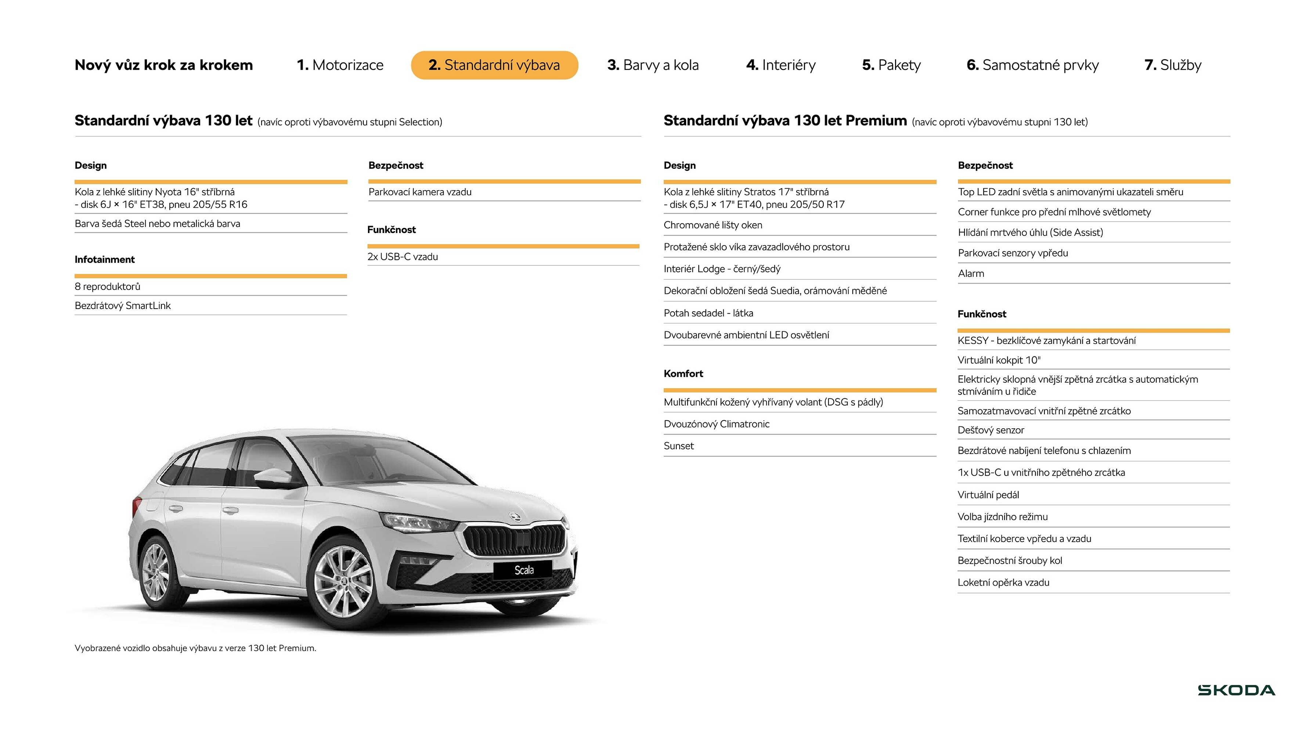Open the 2. Standardní výbava step
Image resolution: width=1306 pixels, height=734 pixels.
494,65
